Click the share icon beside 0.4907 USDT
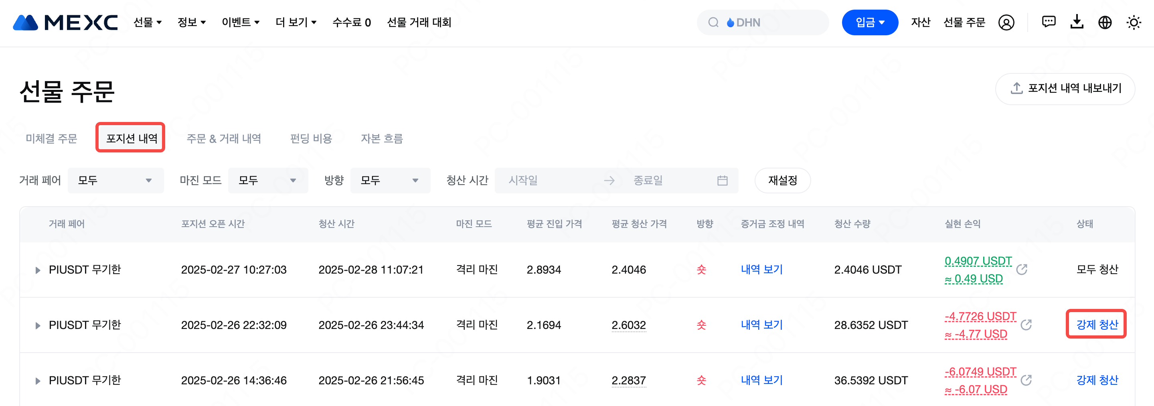 1021,270
